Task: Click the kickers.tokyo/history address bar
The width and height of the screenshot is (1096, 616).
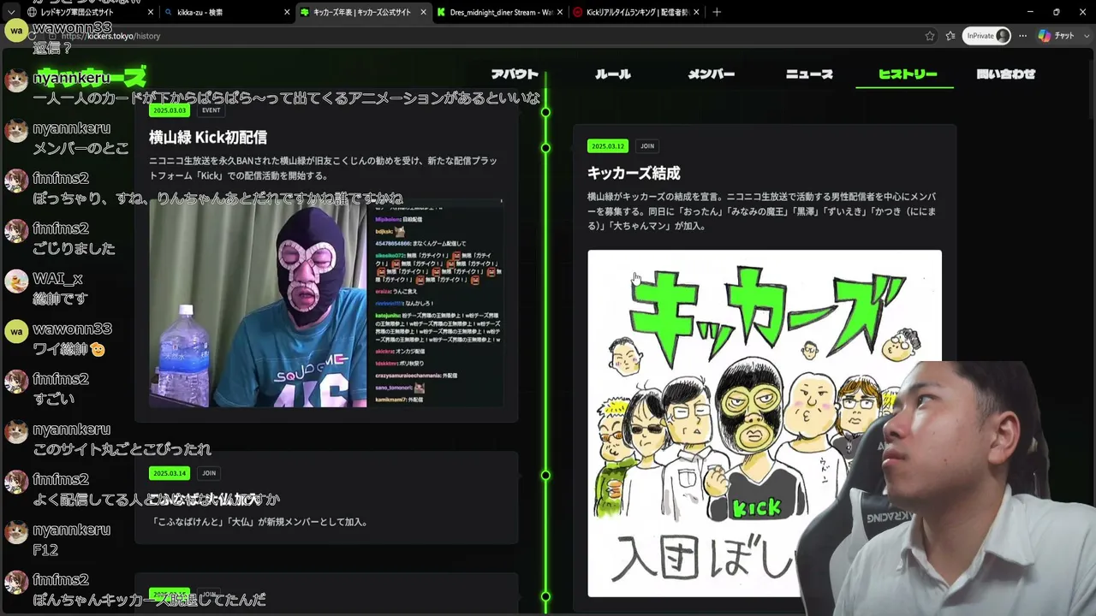Action: click(x=479, y=36)
